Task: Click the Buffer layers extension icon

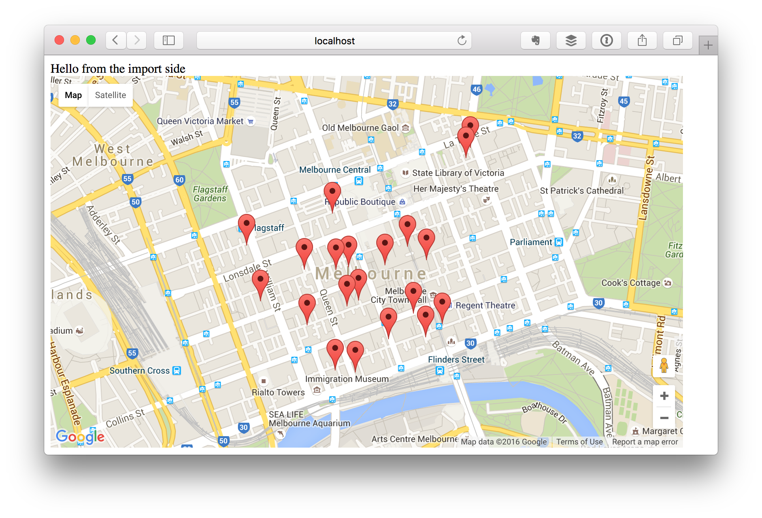Action: [571, 40]
